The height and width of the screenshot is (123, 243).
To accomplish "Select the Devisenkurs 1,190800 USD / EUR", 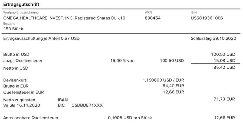I will 163,80.
